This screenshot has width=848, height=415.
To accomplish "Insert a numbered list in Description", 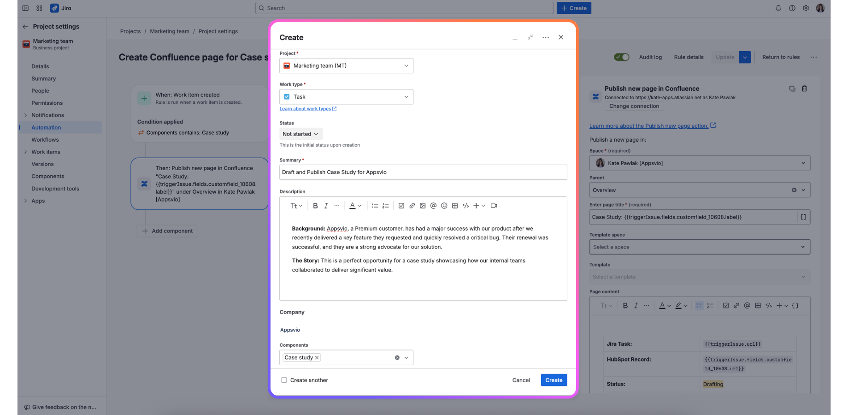I will coord(386,206).
